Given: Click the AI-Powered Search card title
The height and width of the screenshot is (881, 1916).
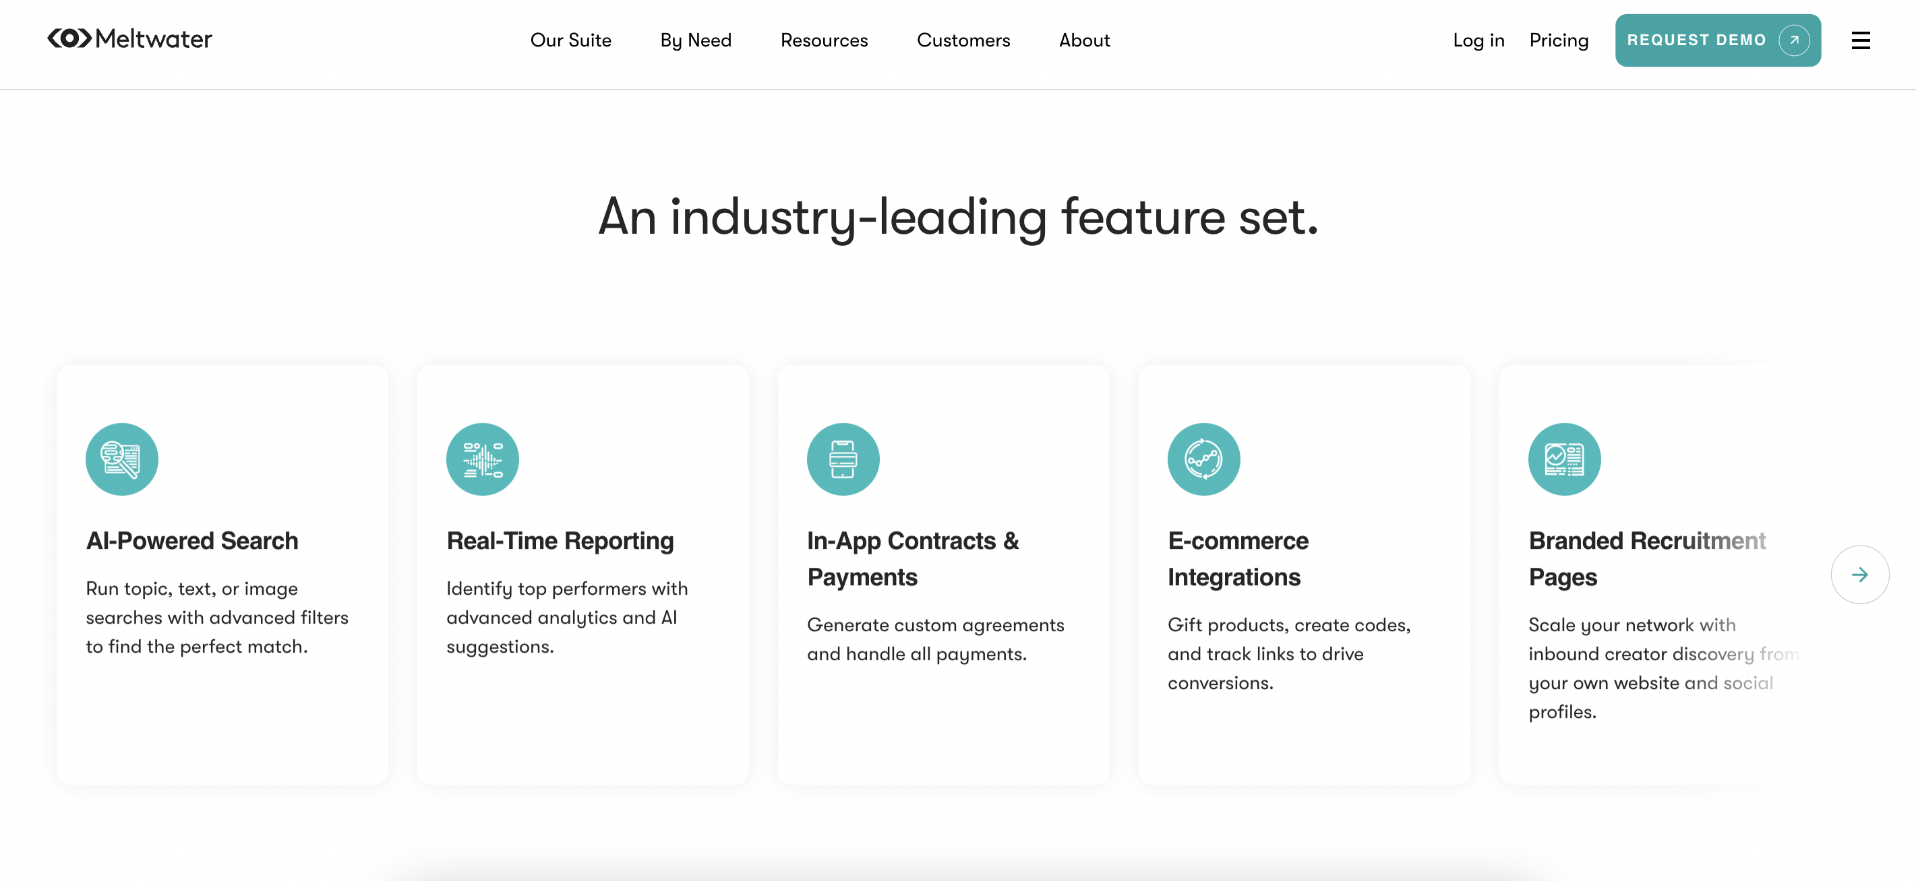Looking at the screenshot, I should coord(192,540).
